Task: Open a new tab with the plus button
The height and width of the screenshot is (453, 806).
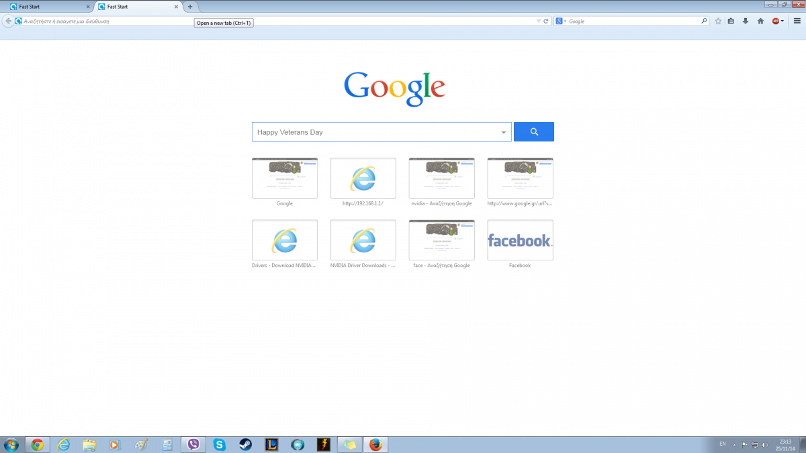Action: point(190,7)
